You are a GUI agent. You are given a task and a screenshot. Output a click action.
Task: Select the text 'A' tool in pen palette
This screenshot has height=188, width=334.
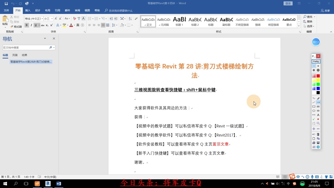(318, 115)
